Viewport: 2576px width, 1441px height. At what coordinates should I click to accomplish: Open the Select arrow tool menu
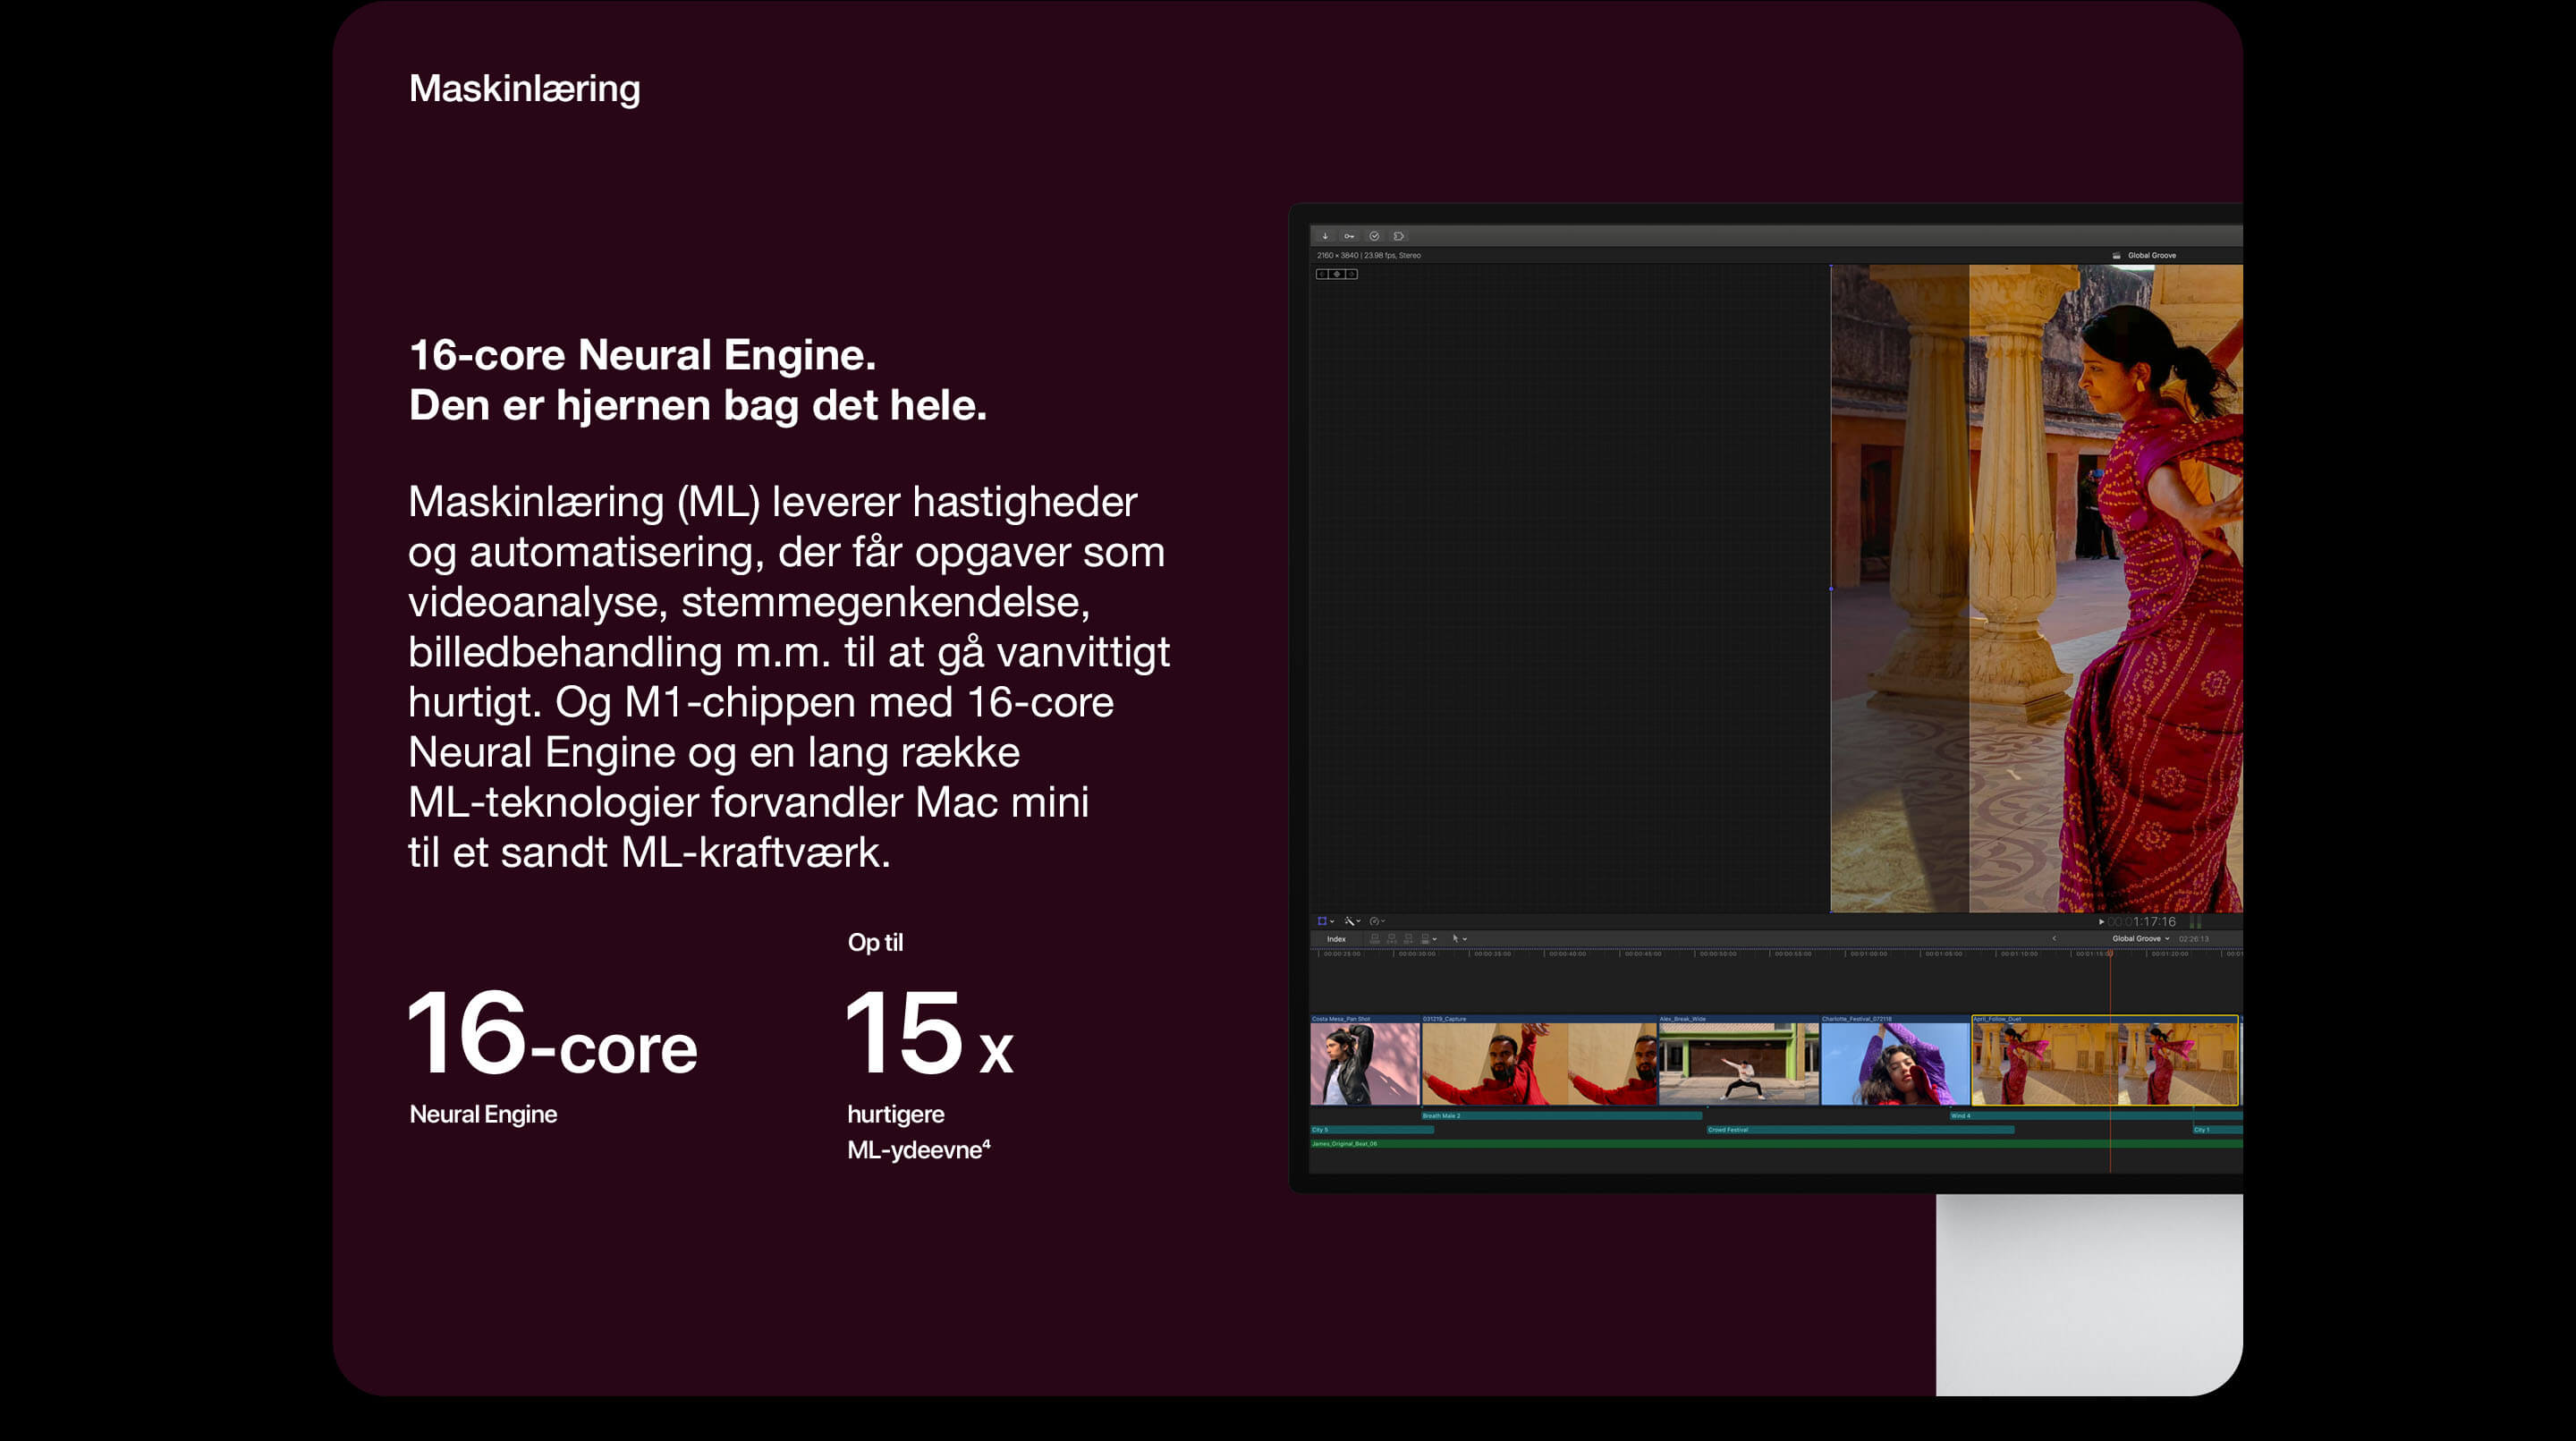[x=1460, y=939]
